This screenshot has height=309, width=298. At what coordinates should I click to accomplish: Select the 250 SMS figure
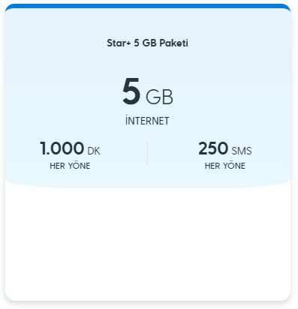pos(213,148)
